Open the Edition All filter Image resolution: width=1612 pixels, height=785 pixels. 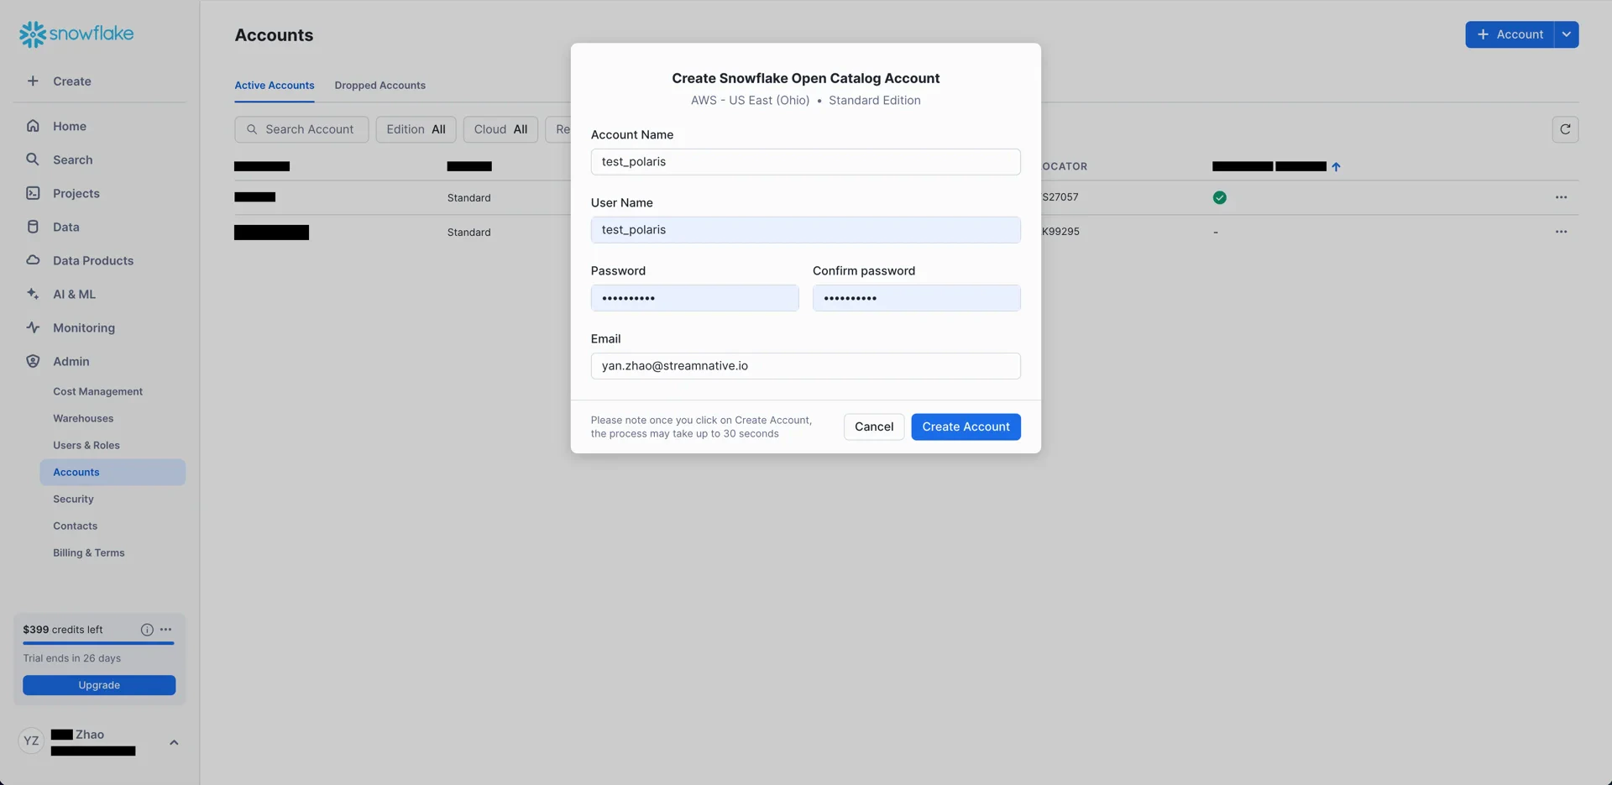point(416,129)
